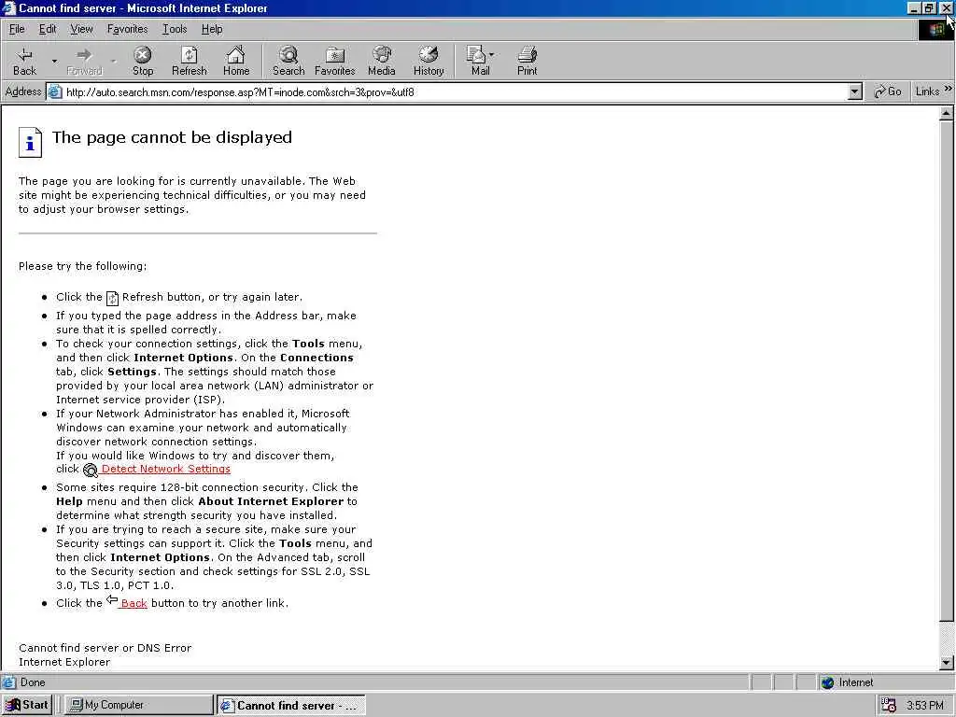This screenshot has height=717, width=956.
Task: Click the vertical scrollbar track
Action: click(947, 639)
